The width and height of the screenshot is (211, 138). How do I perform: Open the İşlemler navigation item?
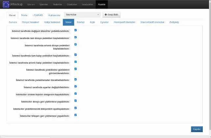(44, 4)
